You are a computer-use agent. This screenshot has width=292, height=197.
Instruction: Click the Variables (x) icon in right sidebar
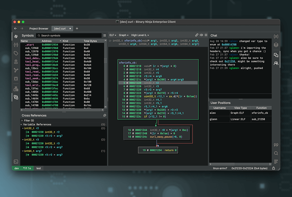(276, 36)
